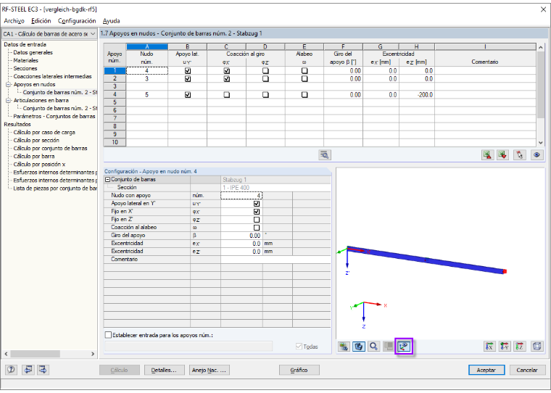Image resolution: width=551 pixels, height=393 pixels.
Task: Click the Giro del apoyo value 0.00
Action: pyautogui.click(x=241, y=236)
